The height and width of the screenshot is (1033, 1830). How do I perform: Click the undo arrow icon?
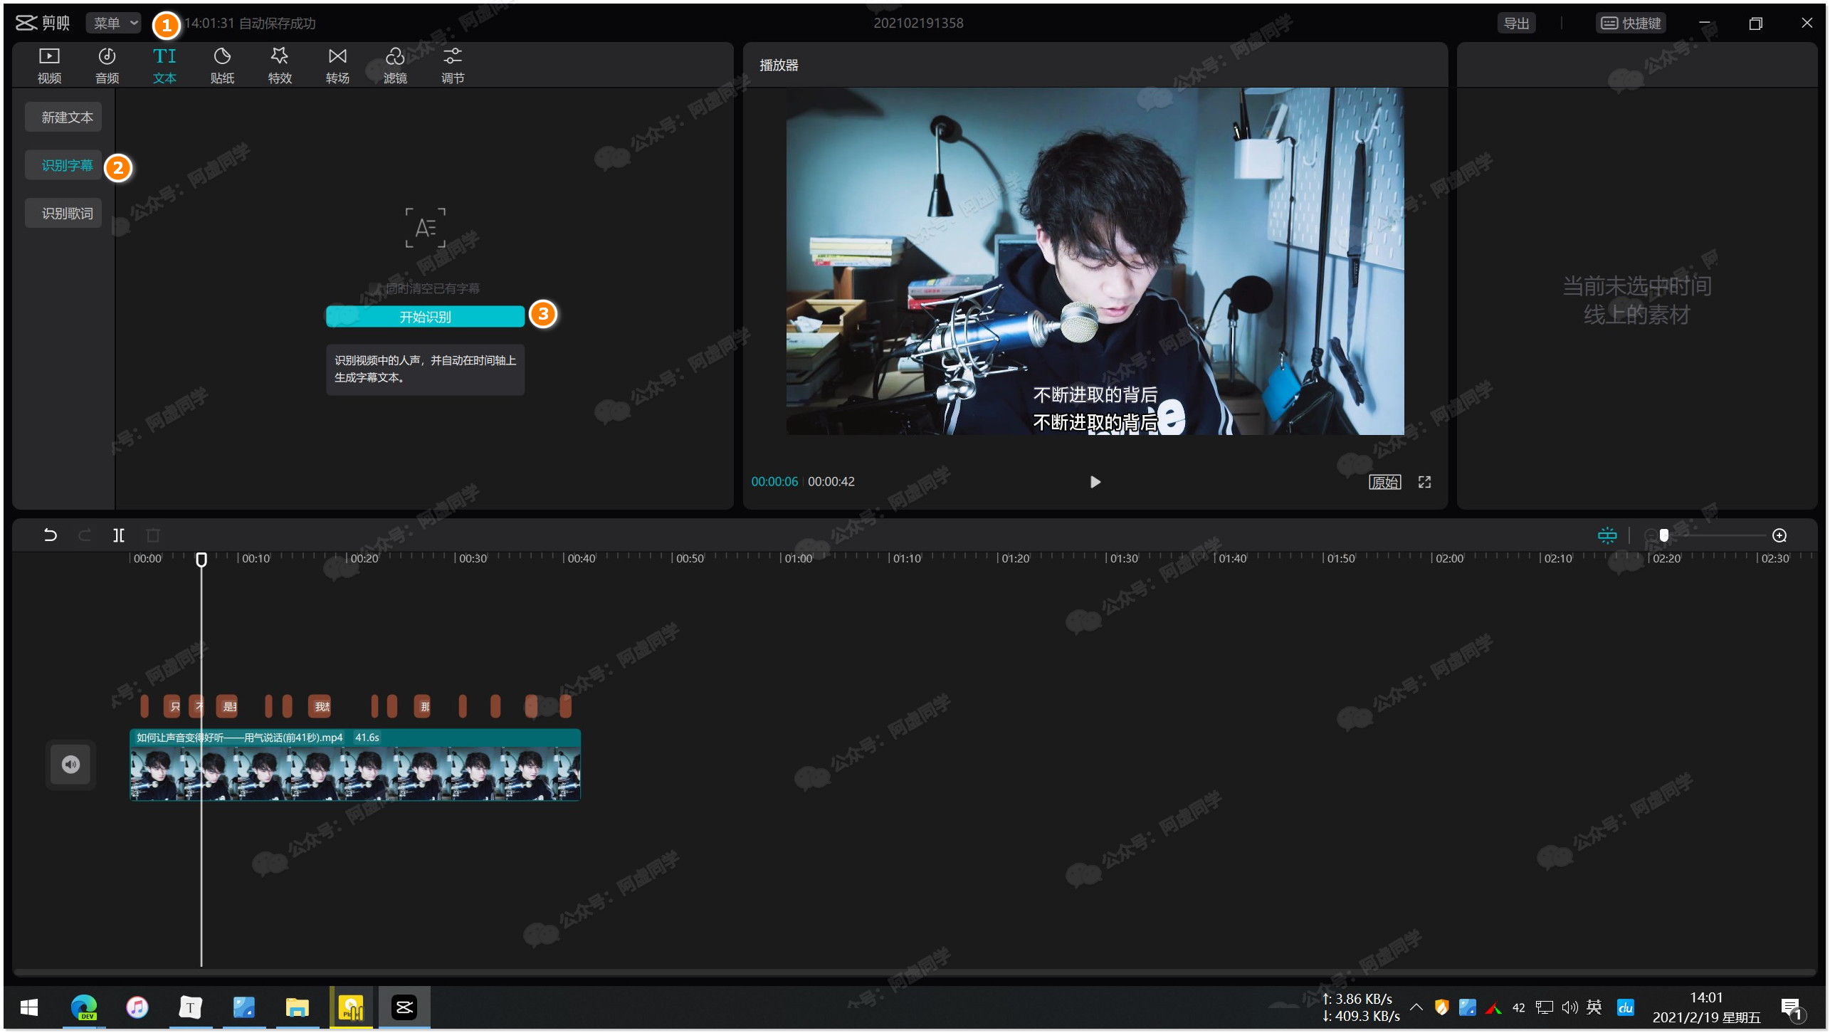pos(50,535)
